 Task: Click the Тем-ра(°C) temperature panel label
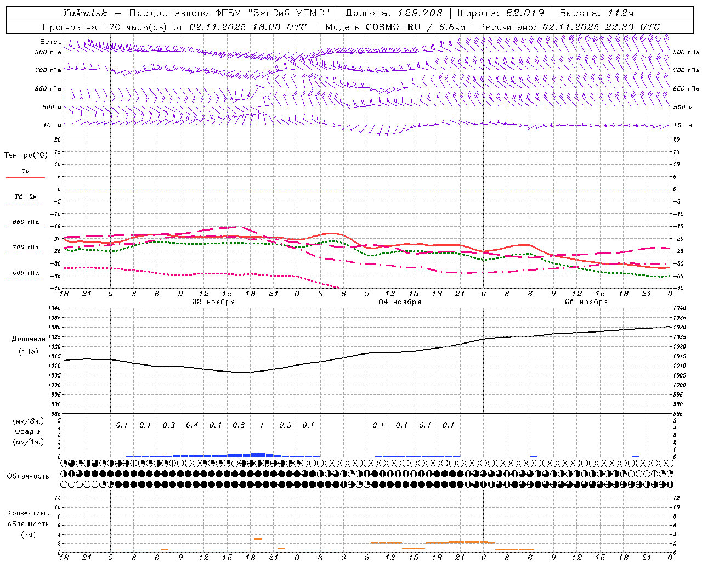point(26,155)
